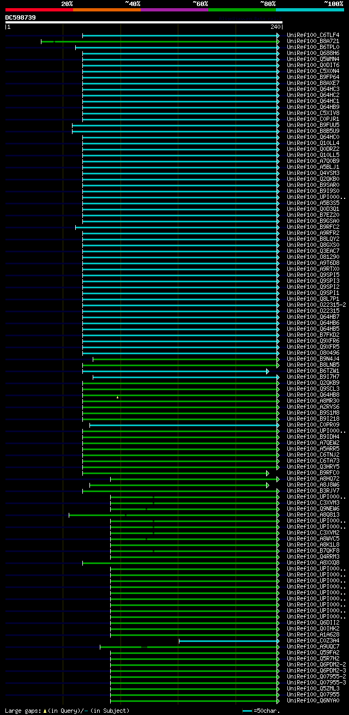Select the UniRef100_O81290 label
Image resolution: width=349 pixels, height=715 pixels.
tap(313, 257)
